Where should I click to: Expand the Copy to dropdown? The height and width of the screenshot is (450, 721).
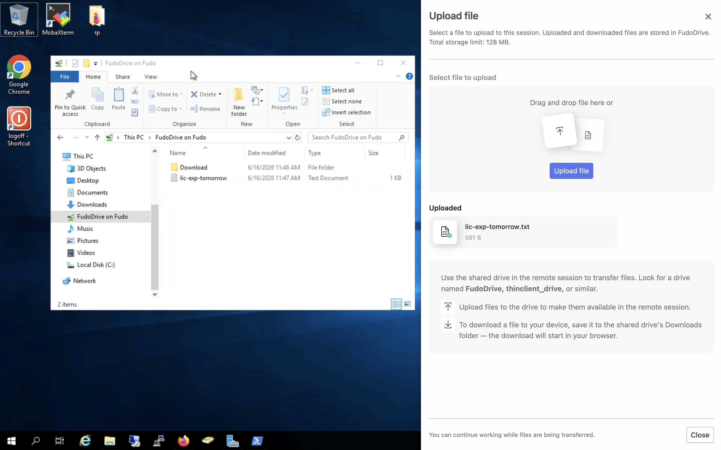click(180, 109)
